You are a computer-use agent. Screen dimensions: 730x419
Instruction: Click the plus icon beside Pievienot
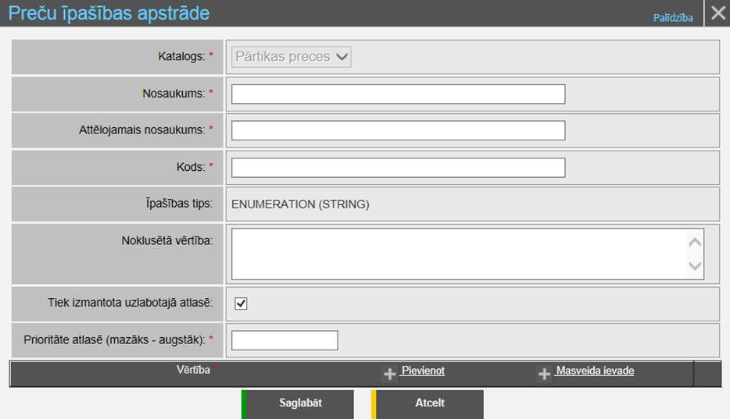(x=389, y=375)
